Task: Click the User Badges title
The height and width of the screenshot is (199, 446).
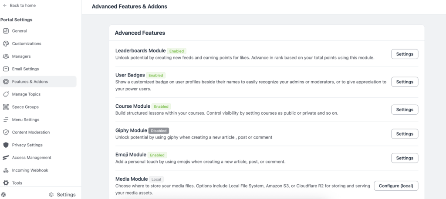Action: coord(130,75)
